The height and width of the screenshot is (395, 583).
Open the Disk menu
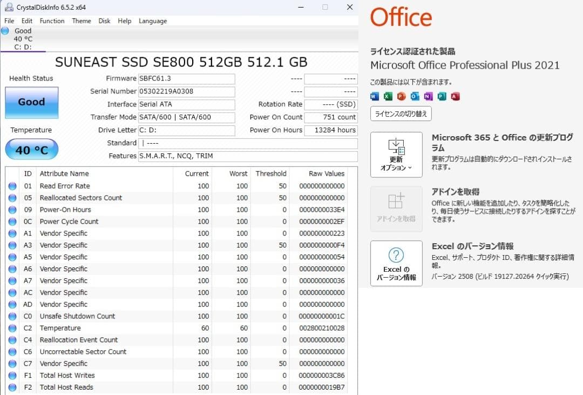click(x=104, y=21)
